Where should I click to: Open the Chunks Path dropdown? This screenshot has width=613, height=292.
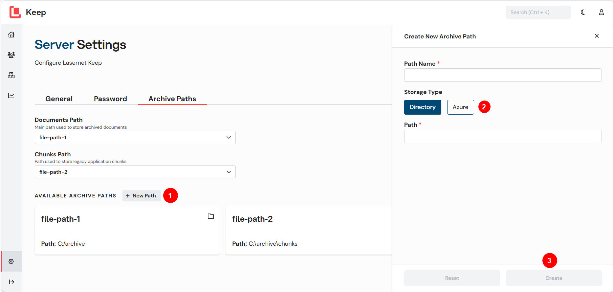tap(135, 172)
